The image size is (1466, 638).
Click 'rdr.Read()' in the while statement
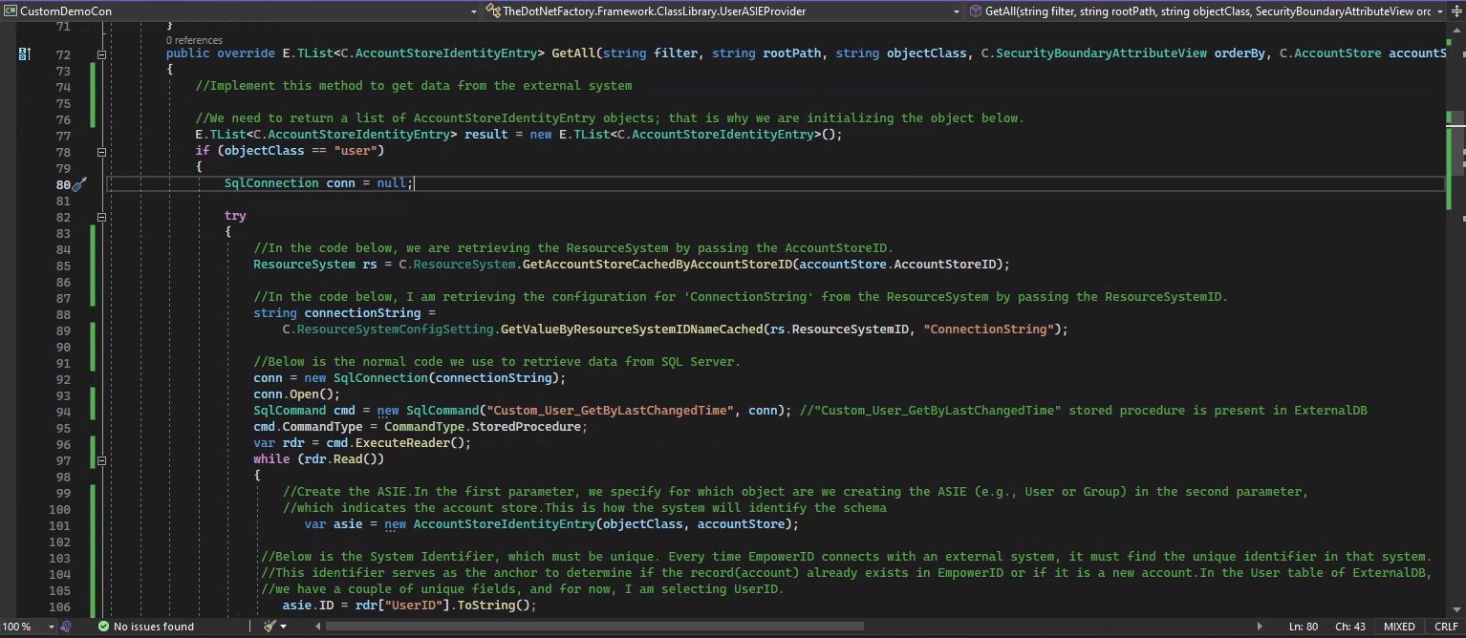click(340, 458)
